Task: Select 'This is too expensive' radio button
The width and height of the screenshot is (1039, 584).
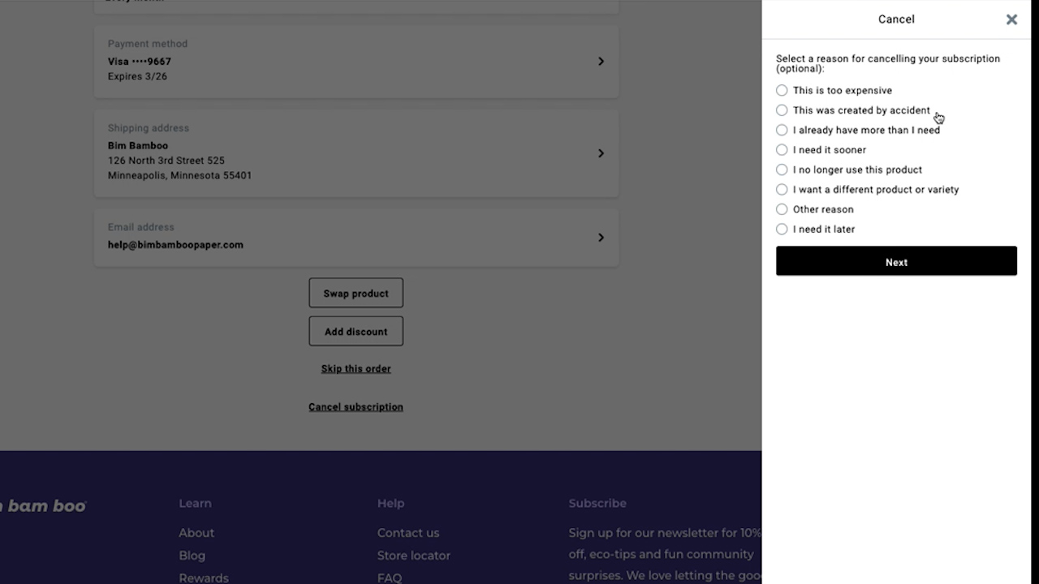Action: (782, 90)
